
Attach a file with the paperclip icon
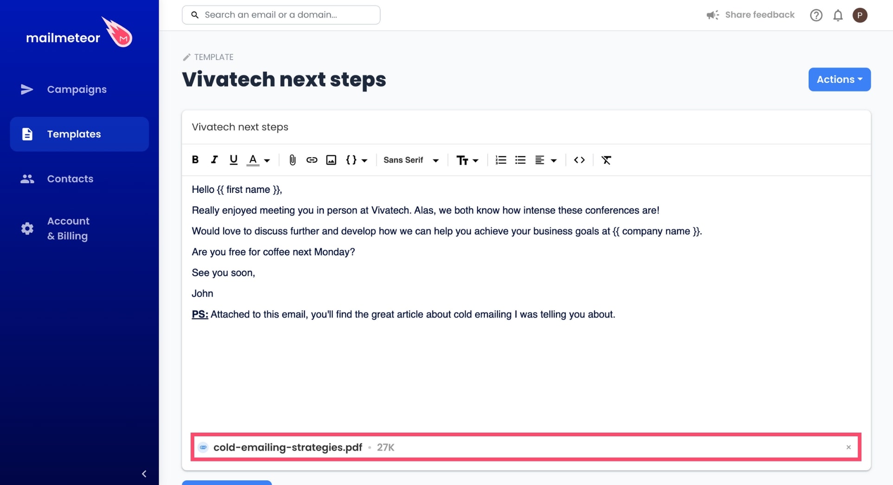point(293,160)
